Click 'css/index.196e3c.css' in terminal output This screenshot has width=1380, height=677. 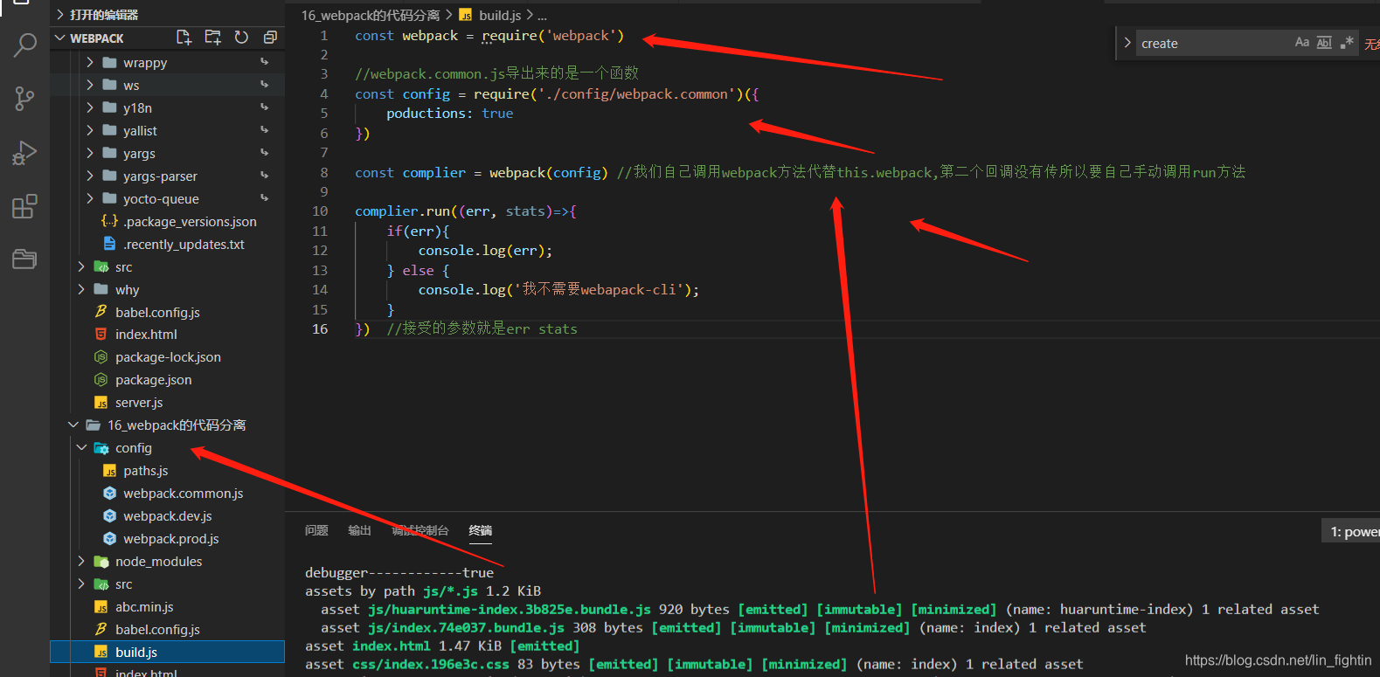click(431, 665)
